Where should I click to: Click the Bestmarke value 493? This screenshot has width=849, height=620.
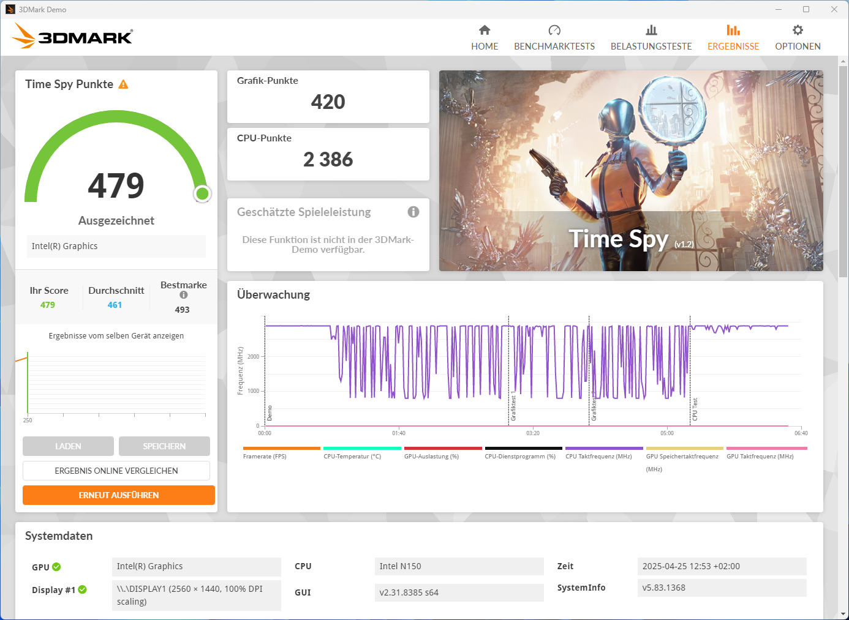click(183, 310)
